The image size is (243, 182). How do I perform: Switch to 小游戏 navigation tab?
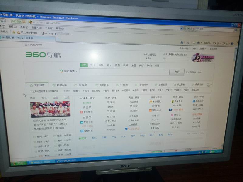coord(122,85)
